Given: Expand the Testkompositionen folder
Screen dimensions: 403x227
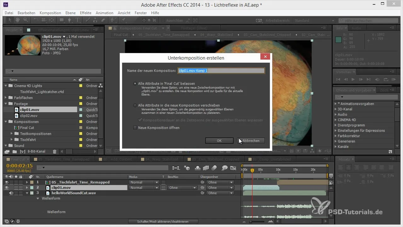Looking at the screenshot, I should [12, 134].
